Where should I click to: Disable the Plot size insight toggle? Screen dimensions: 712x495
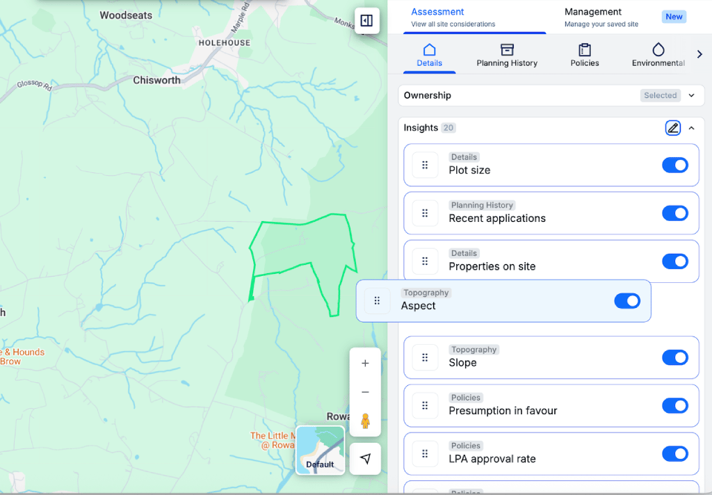(x=674, y=165)
